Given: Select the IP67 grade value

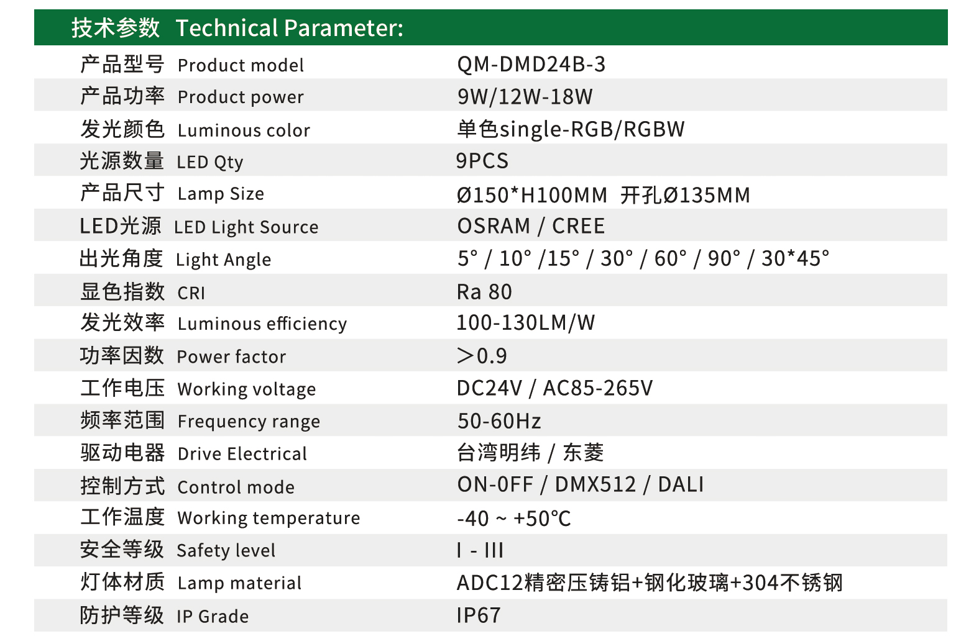Looking at the screenshot, I should pyautogui.click(x=478, y=615).
